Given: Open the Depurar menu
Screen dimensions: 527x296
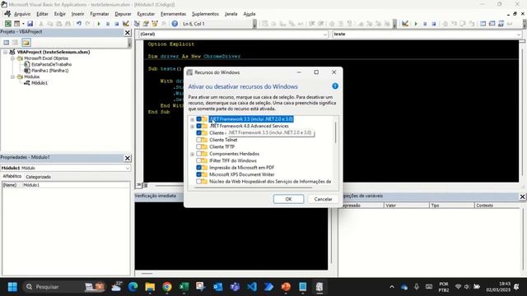Looking at the screenshot, I should [x=123, y=14].
